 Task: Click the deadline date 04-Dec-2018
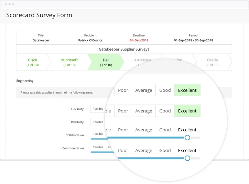139,40
